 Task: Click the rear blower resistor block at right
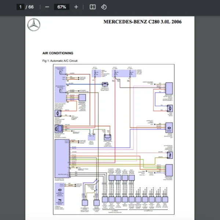point(169,170)
